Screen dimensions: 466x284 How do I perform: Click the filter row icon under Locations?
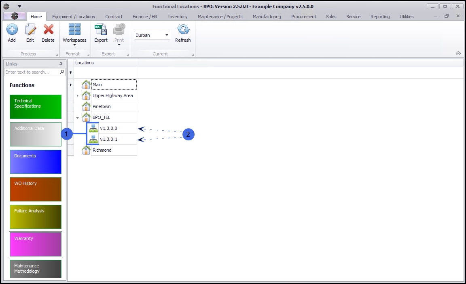[70, 72]
